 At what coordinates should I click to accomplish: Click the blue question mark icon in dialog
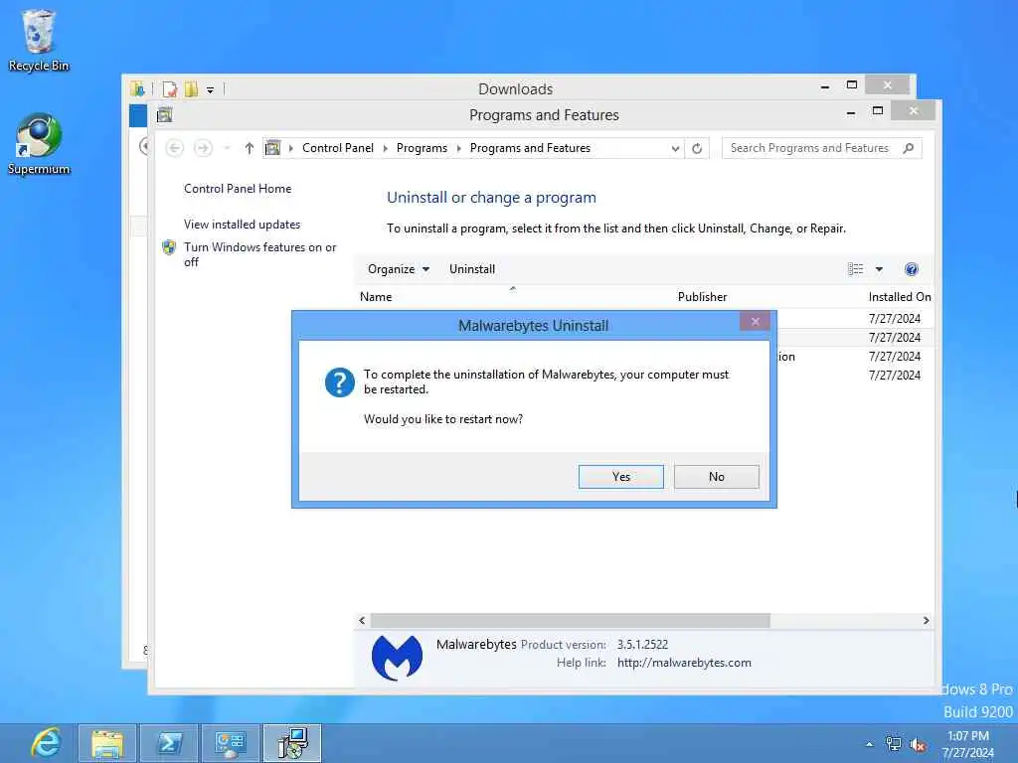[x=340, y=382]
